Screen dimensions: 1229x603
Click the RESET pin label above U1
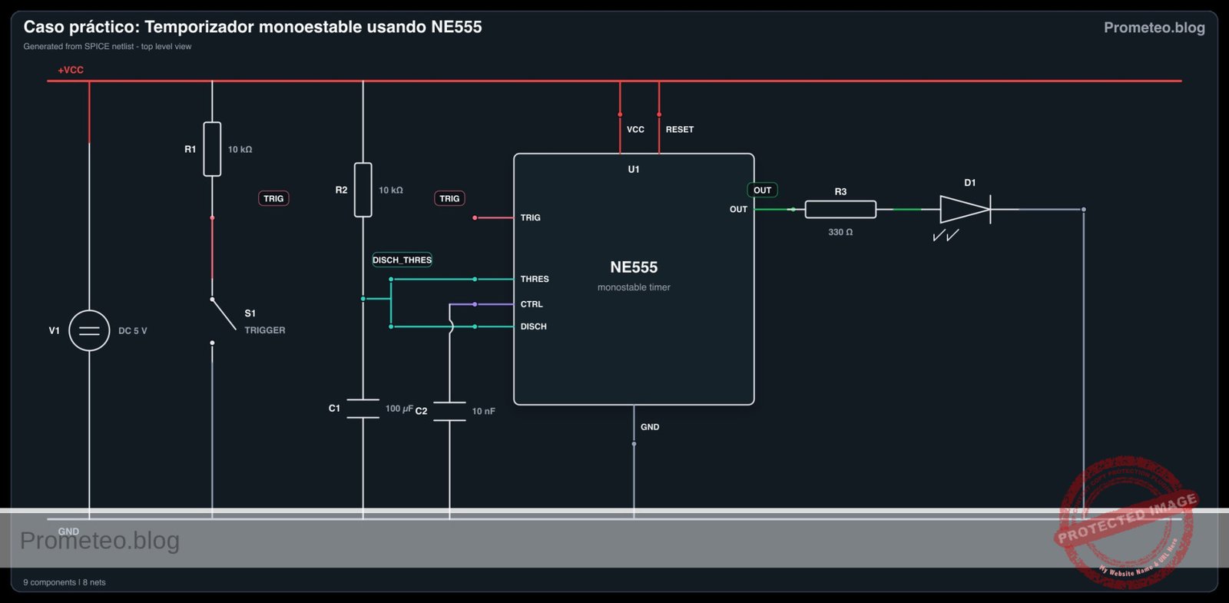(x=680, y=130)
